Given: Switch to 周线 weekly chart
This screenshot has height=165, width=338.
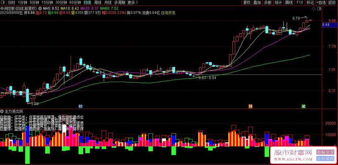Looking at the screenshot, I should tap(98, 3).
